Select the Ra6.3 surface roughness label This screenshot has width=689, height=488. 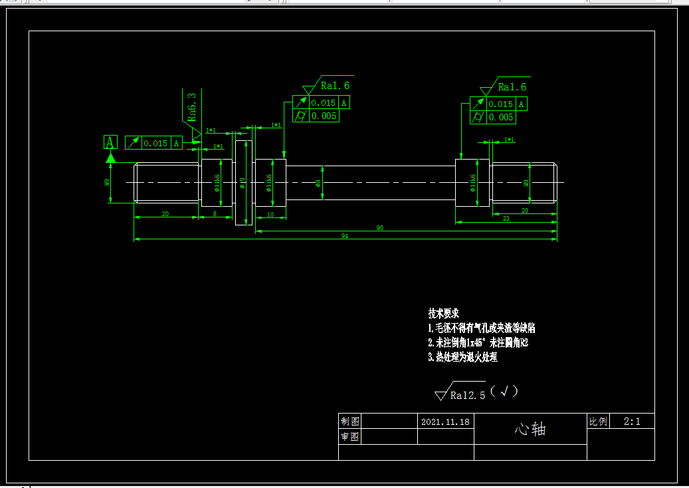(192, 107)
